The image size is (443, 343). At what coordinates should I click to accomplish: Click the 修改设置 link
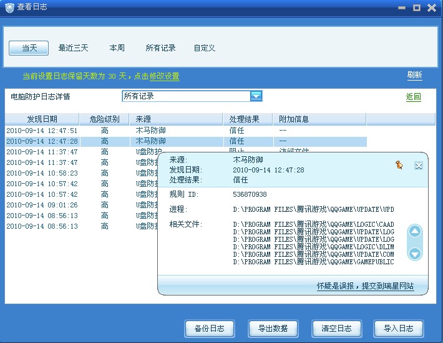(165, 76)
